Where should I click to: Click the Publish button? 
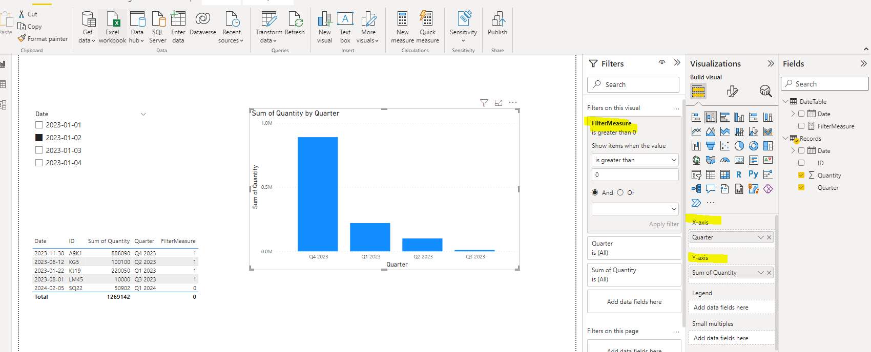click(x=497, y=24)
